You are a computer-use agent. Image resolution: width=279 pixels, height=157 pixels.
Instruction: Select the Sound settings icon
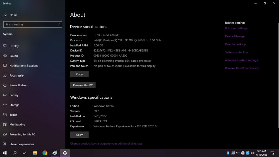tap(5, 56)
